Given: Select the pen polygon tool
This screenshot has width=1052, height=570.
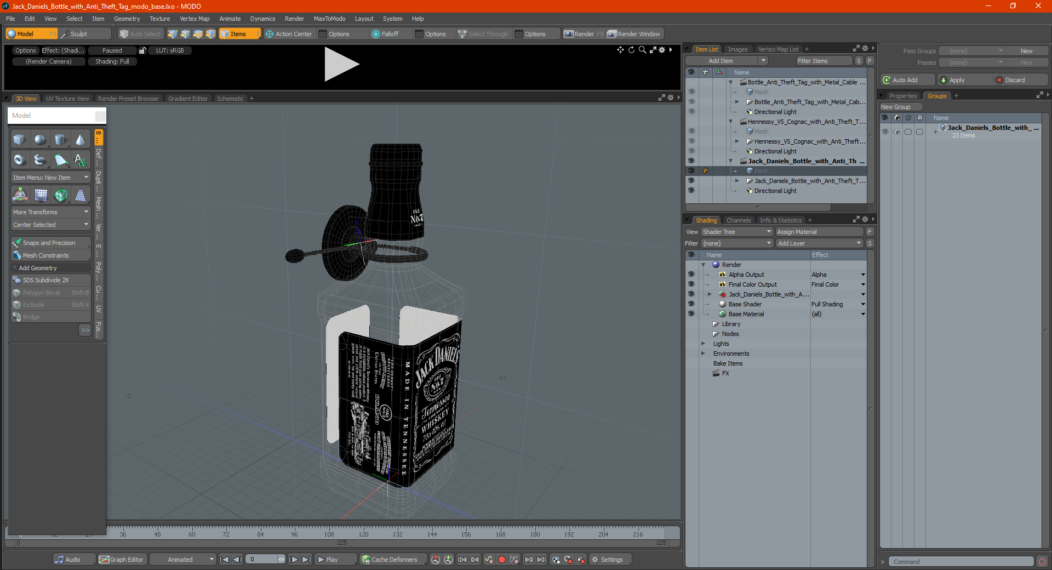Looking at the screenshot, I should 60,160.
